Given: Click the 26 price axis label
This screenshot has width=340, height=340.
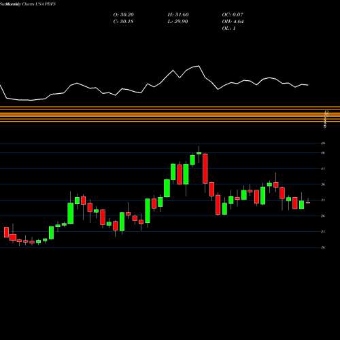Looking at the screenshot, I should point(323,216).
